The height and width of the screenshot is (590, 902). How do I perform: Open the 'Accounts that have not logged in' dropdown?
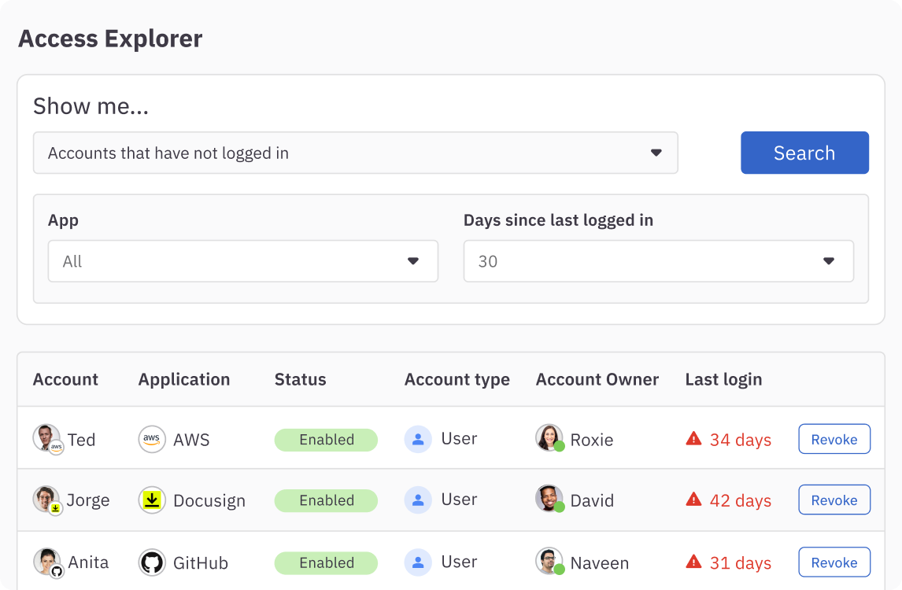pos(354,153)
